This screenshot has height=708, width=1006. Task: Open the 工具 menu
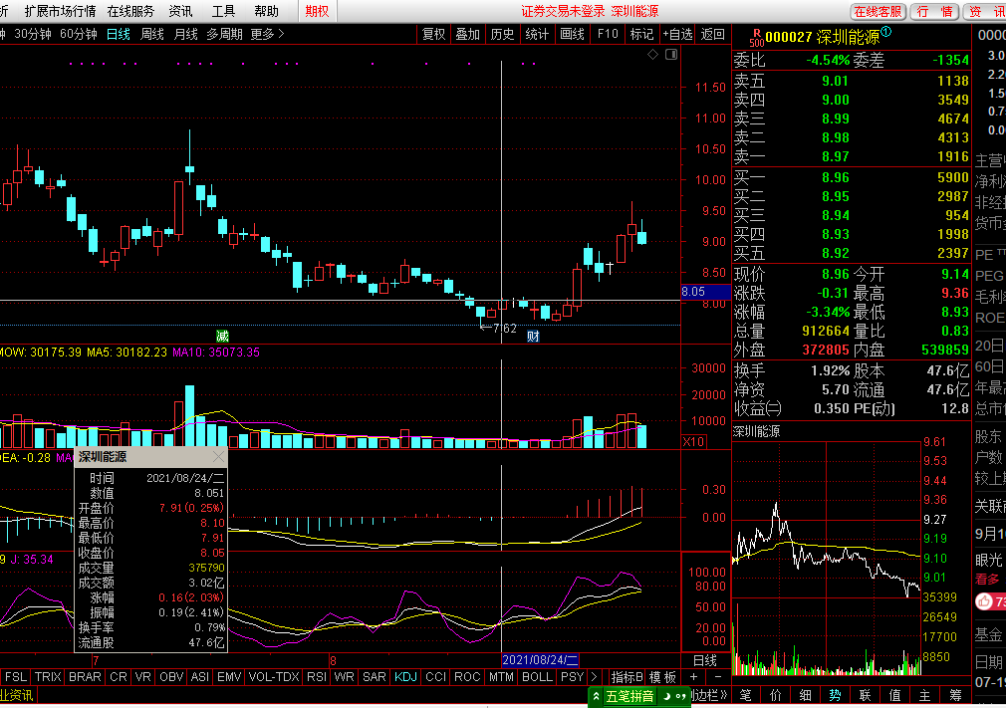[x=223, y=11]
